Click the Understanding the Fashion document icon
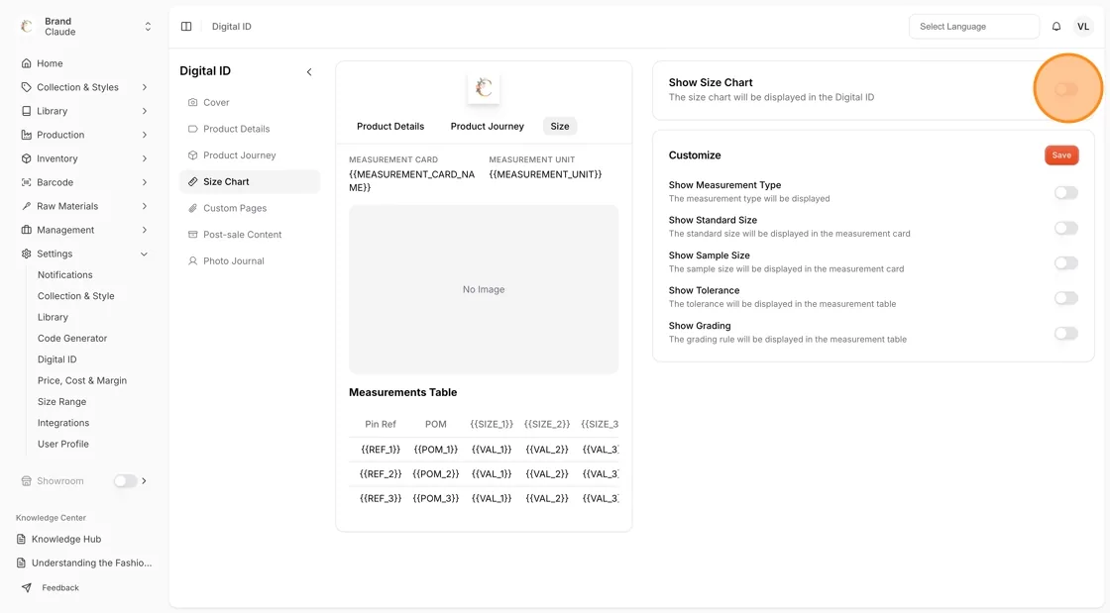This screenshot has width=1110, height=613. pyautogui.click(x=21, y=562)
